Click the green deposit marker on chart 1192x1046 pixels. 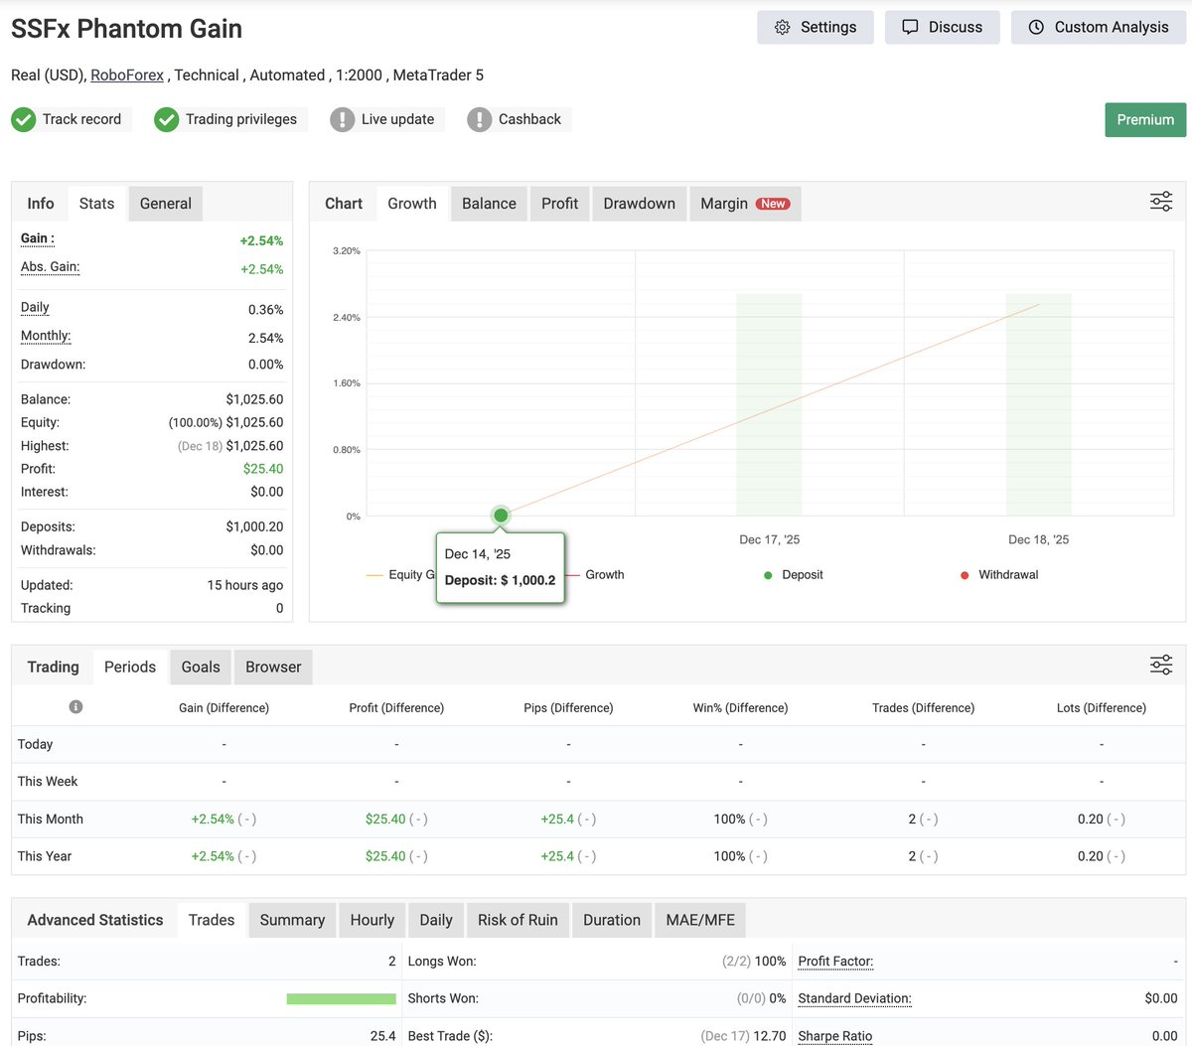(x=501, y=516)
